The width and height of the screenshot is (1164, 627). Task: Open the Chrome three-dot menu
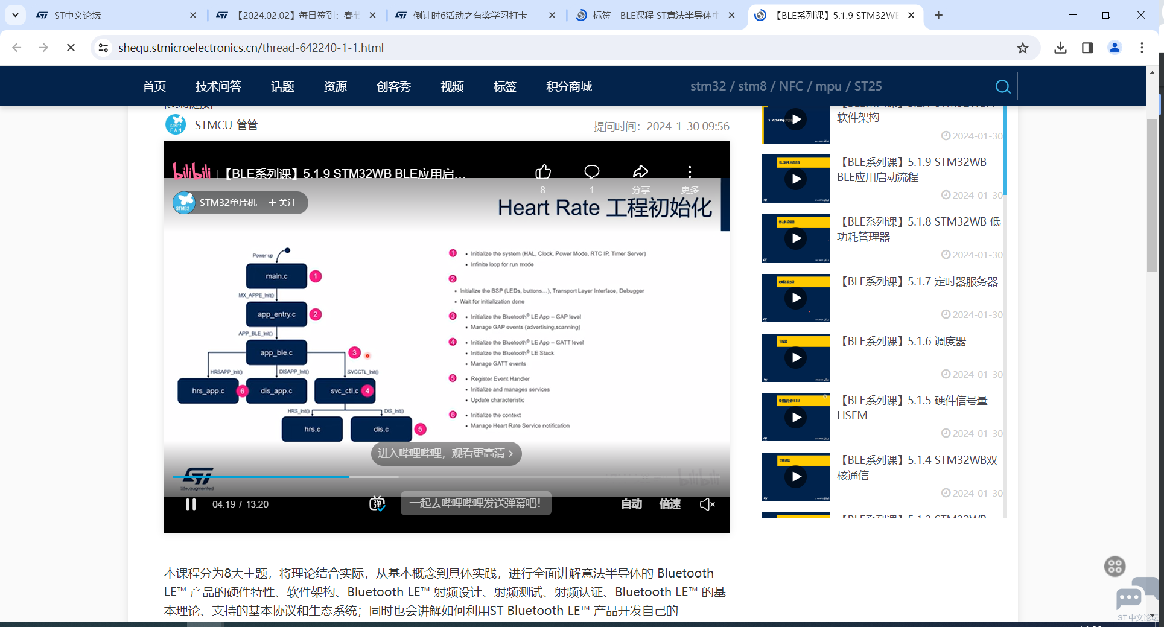point(1142,48)
